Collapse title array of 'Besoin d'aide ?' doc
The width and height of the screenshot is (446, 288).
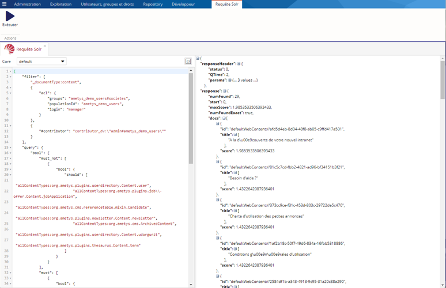[235, 173]
